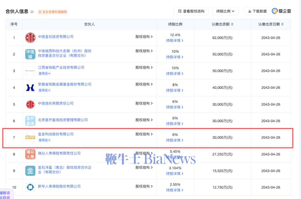View 持股详情 in row 7
Image resolution: width=301 pixels, height=199 pixels.
(x=175, y=140)
